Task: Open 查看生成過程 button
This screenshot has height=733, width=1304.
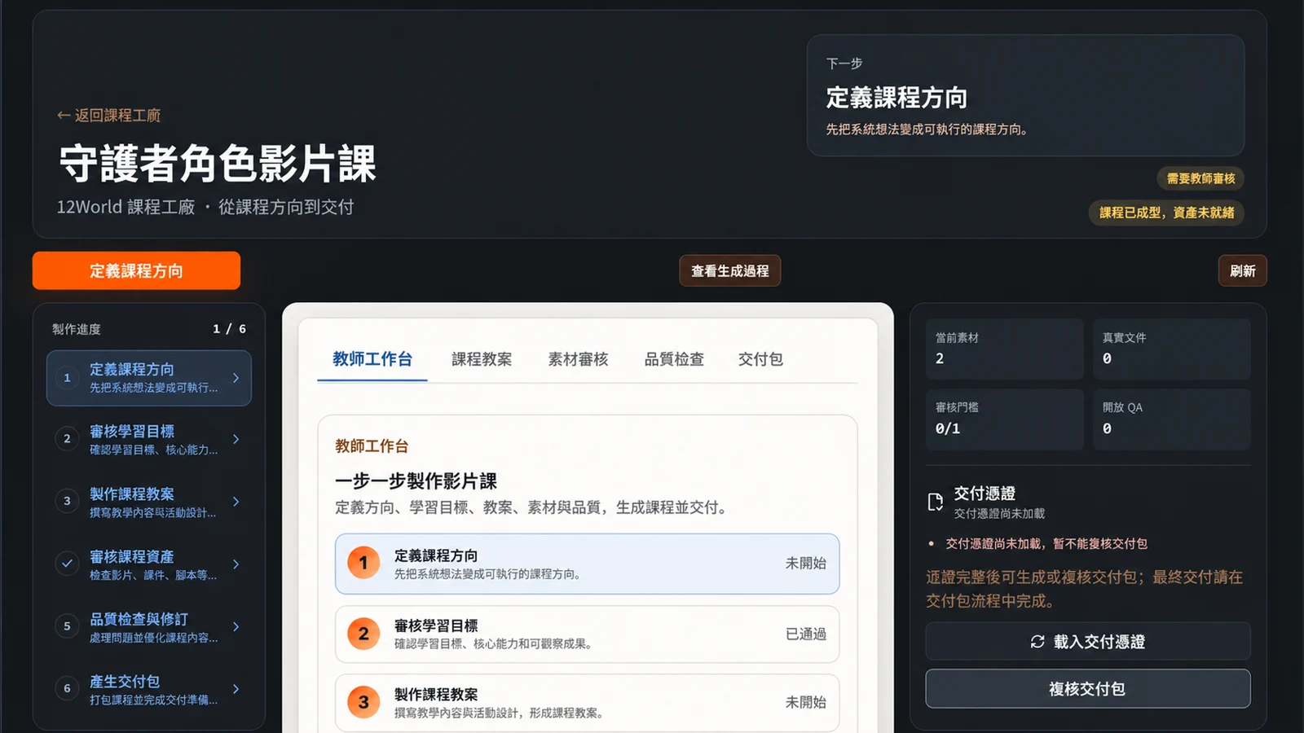Action: [x=729, y=271]
